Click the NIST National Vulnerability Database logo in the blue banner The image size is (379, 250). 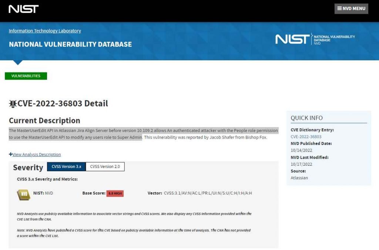(x=315, y=39)
